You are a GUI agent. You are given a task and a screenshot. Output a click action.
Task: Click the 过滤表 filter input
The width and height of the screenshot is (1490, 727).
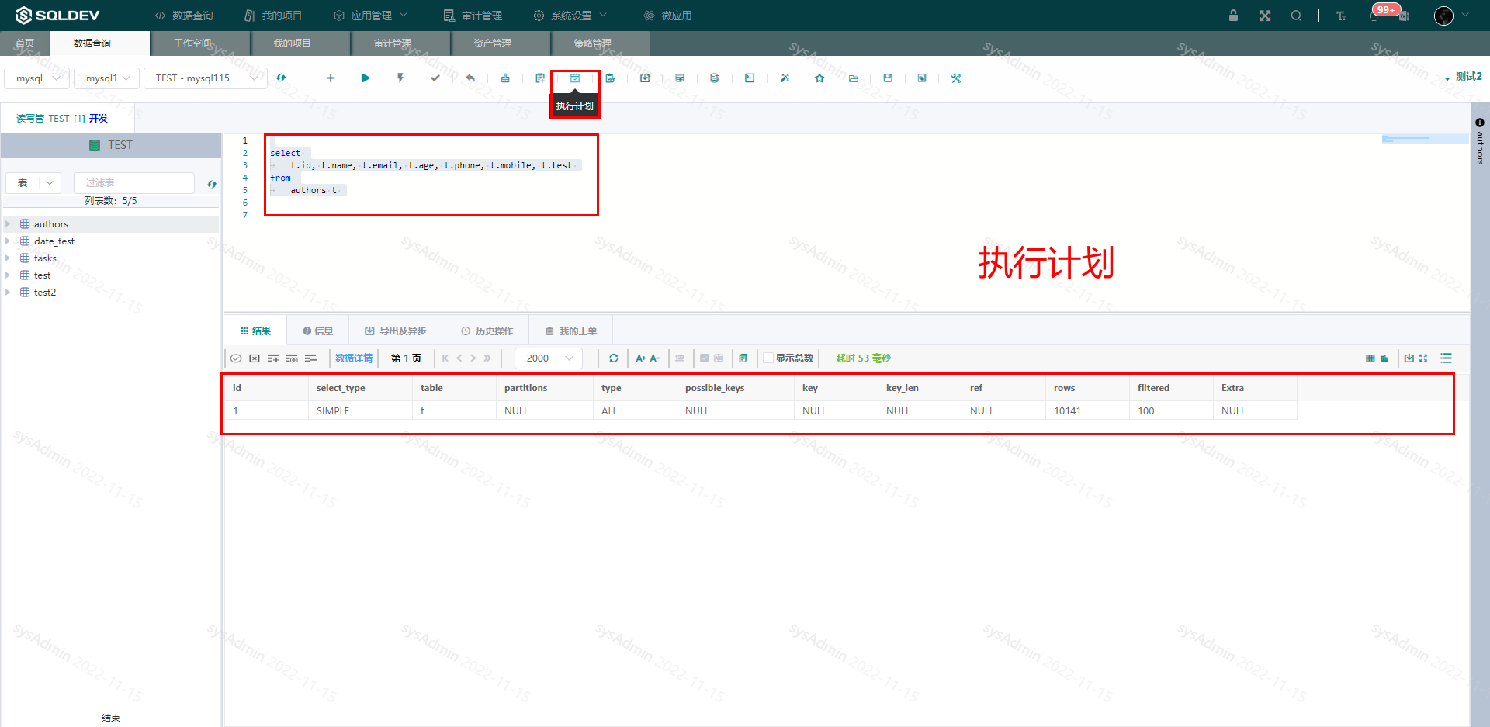pyautogui.click(x=134, y=183)
